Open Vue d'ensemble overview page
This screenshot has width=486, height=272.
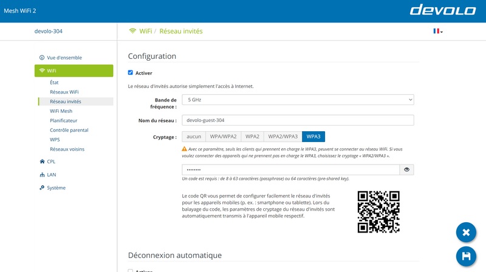coord(64,58)
